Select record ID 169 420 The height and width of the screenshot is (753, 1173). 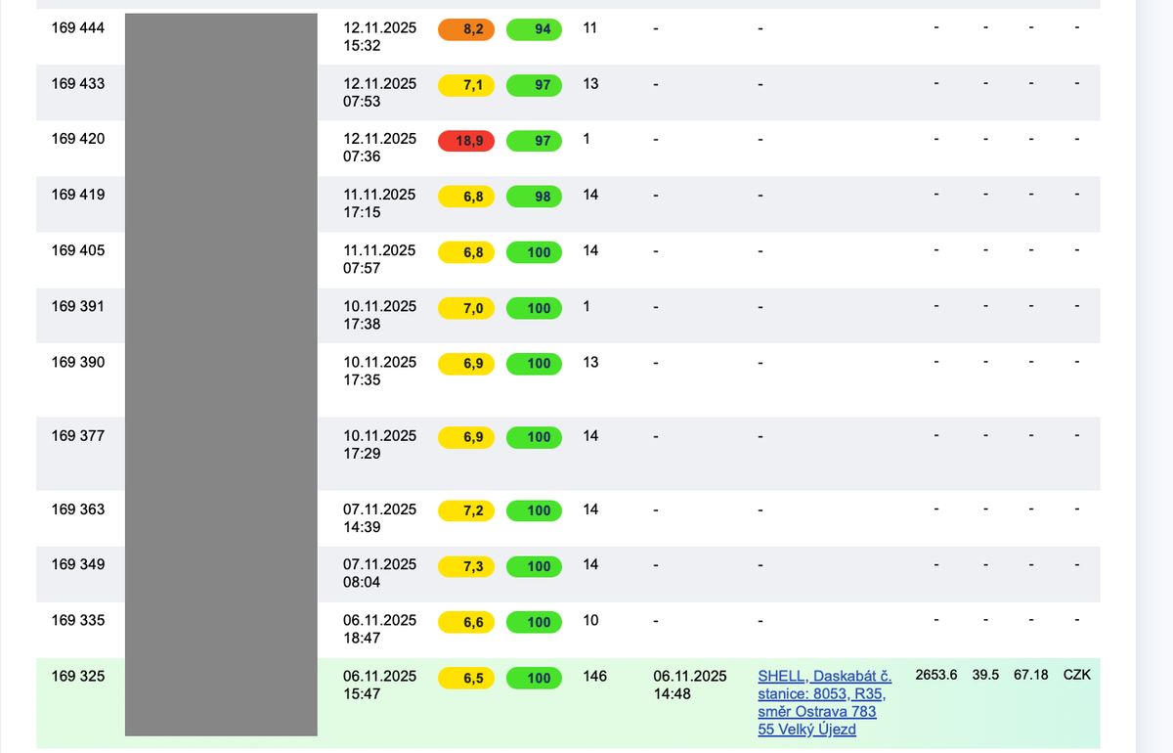click(x=78, y=139)
